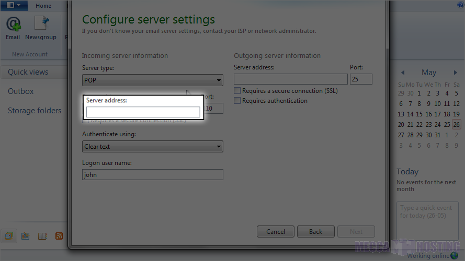Viewport: 465px width, 261px height.
Task: Go to previous month in calendar
Action: click(403, 73)
